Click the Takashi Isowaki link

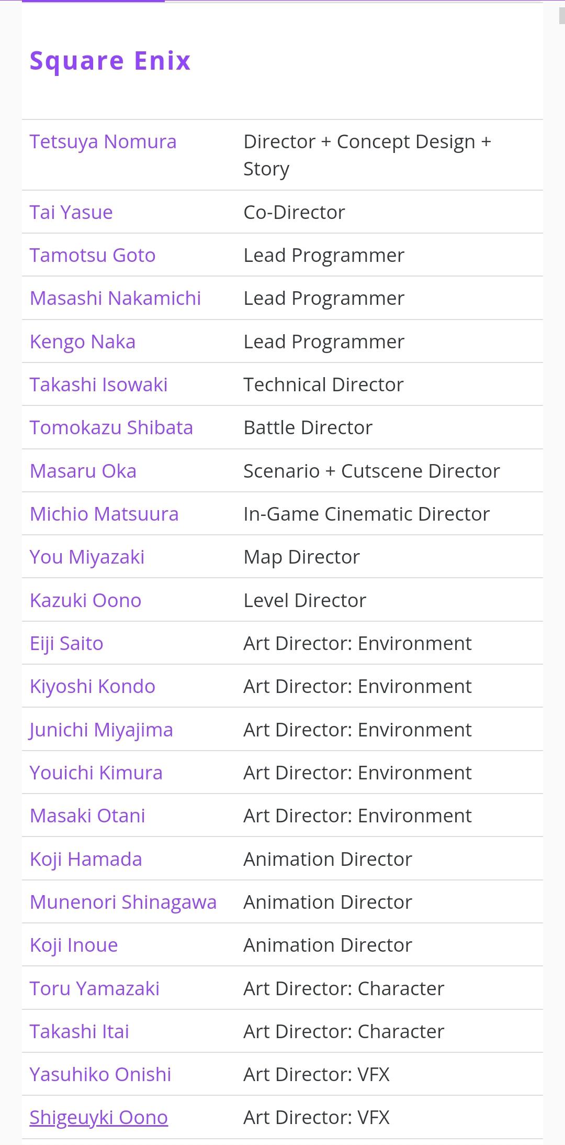coord(98,384)
